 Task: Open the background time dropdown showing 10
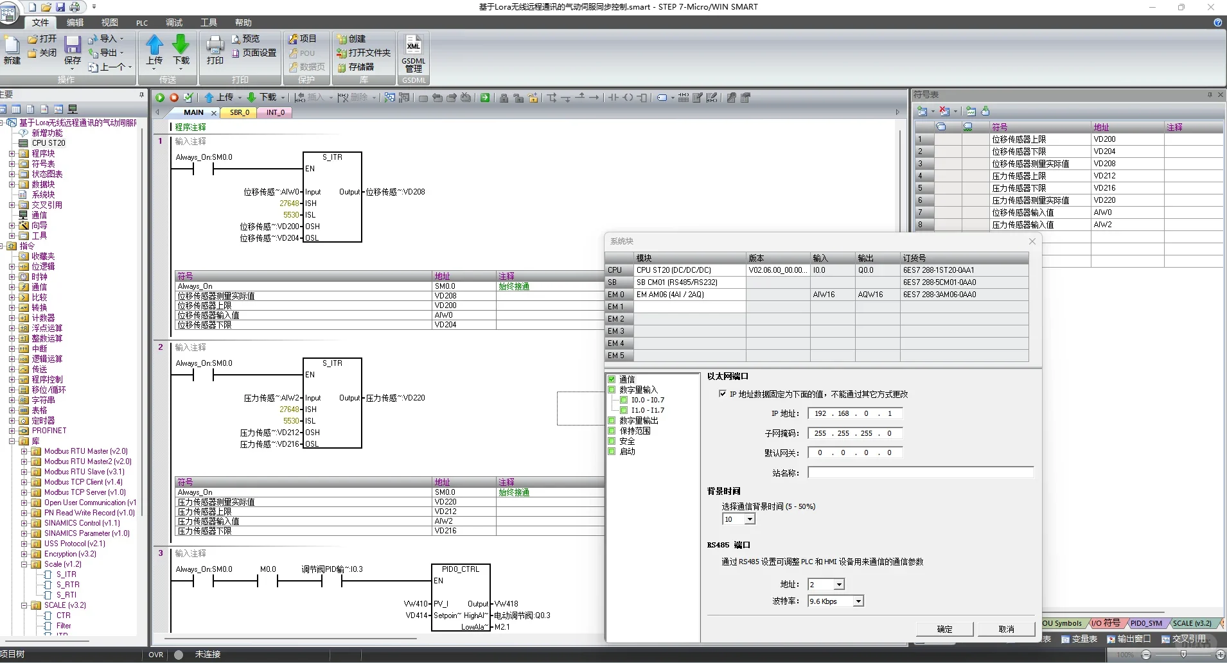pos(750,519)
